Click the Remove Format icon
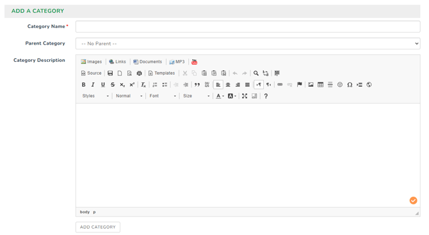The height and width of the screenshot is (235, 429). pyautogui.click(x=143, y=84)
